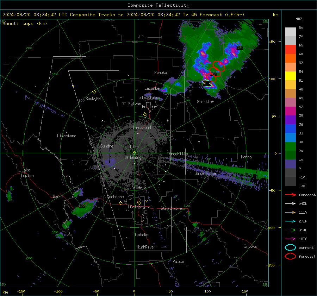Select the bright yellow 54-51 dBZ swatch

click(290, 76)
